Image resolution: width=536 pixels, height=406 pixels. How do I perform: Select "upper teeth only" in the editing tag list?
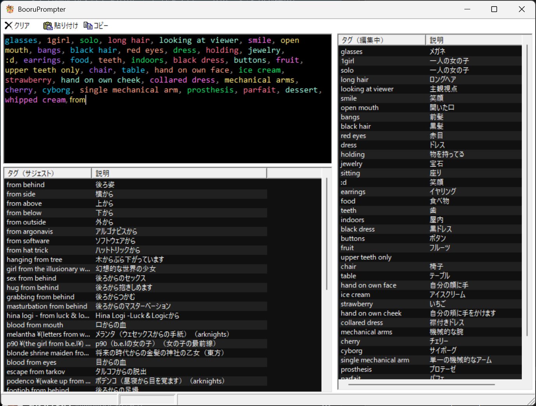430,257
